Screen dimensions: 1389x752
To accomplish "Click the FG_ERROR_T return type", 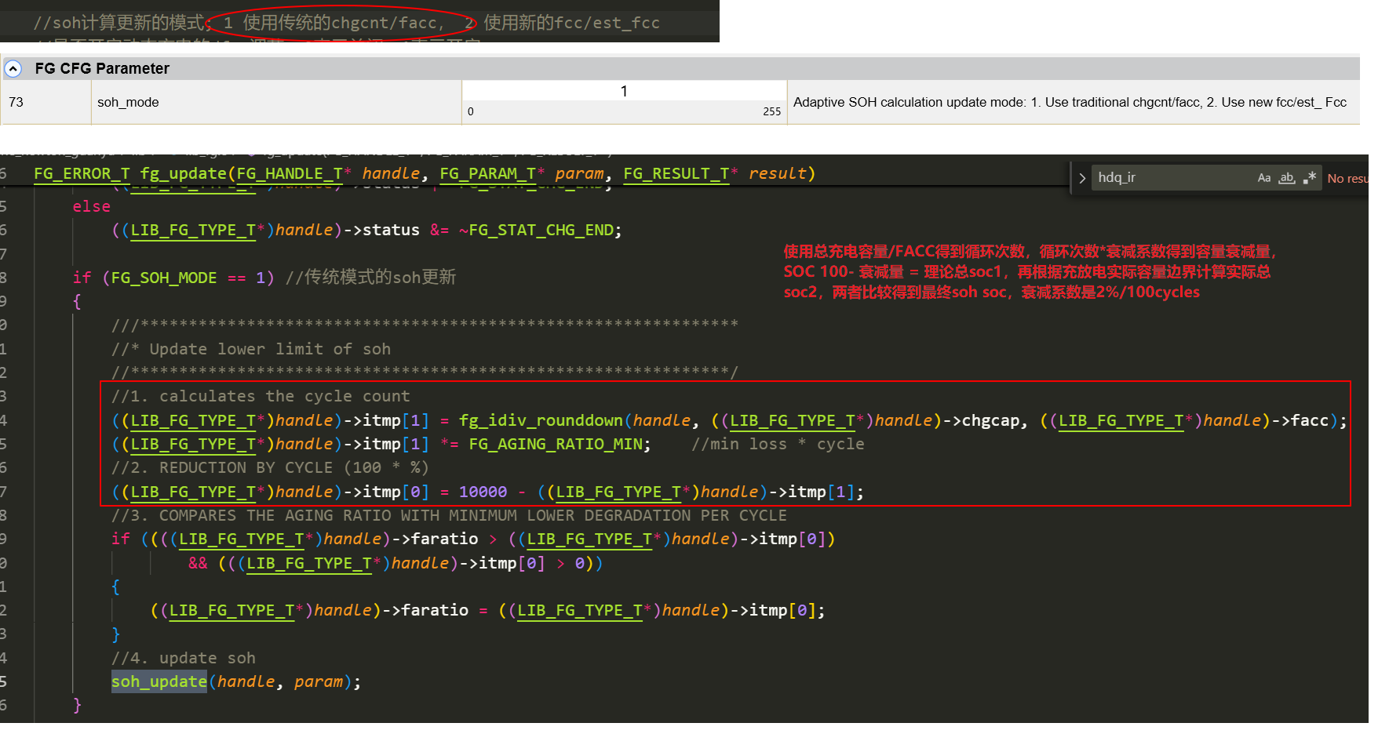I will coord(82,173).
